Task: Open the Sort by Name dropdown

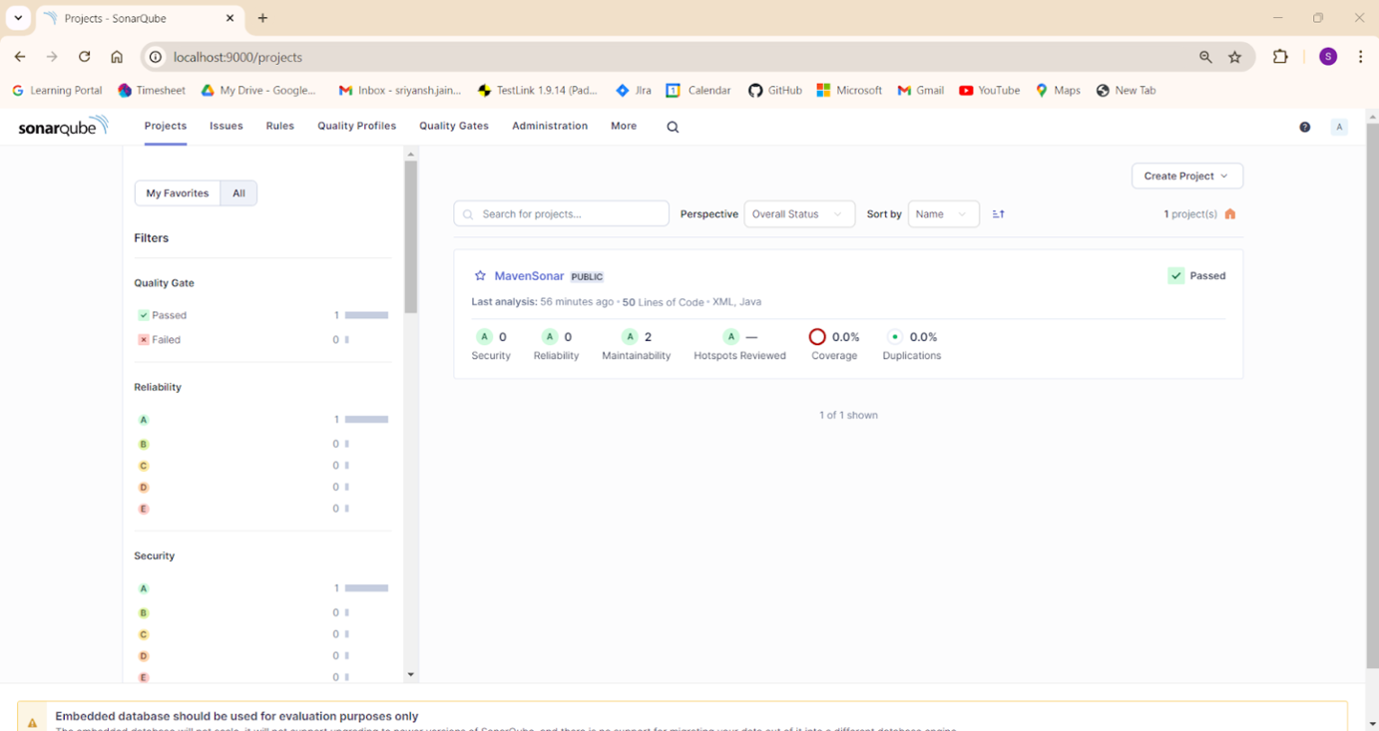Action: click(x=942, y=213)
